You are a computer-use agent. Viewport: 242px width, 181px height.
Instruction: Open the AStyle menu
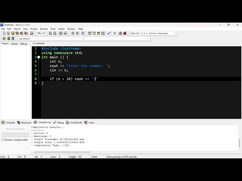coord(61,29)
